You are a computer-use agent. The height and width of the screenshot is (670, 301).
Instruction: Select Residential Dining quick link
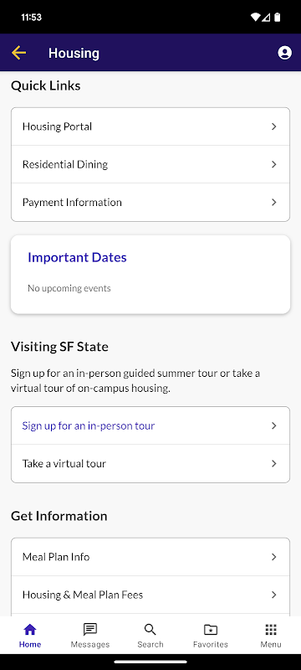tap(150, 164)
